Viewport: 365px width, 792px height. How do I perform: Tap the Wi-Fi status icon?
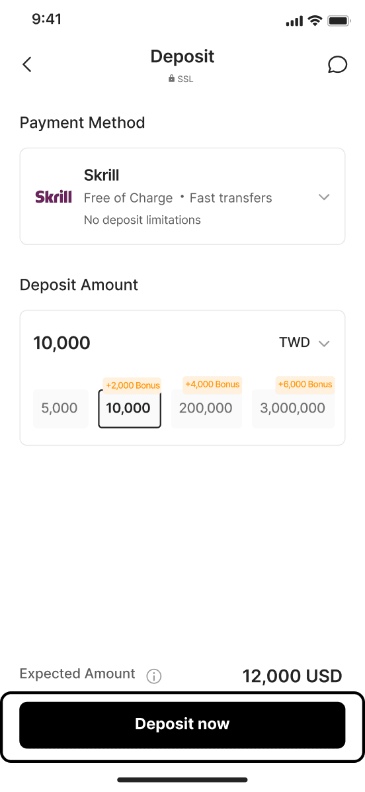[315, 21]
